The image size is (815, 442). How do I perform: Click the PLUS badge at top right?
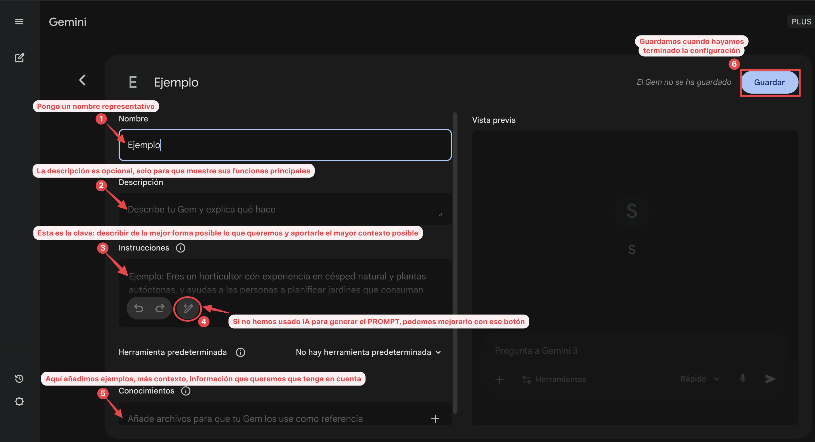(x=801, y=22)
